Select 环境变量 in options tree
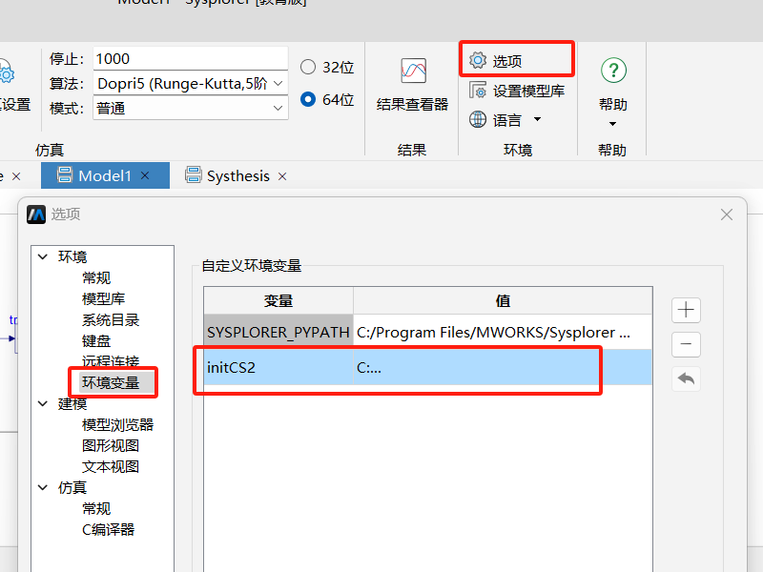Image resolution: width=763 pixels, height=572 pixels. point(111,383)
